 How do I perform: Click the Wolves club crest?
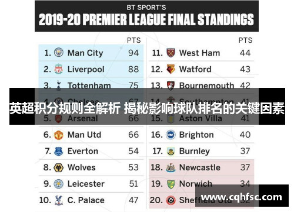coord(58,167)
